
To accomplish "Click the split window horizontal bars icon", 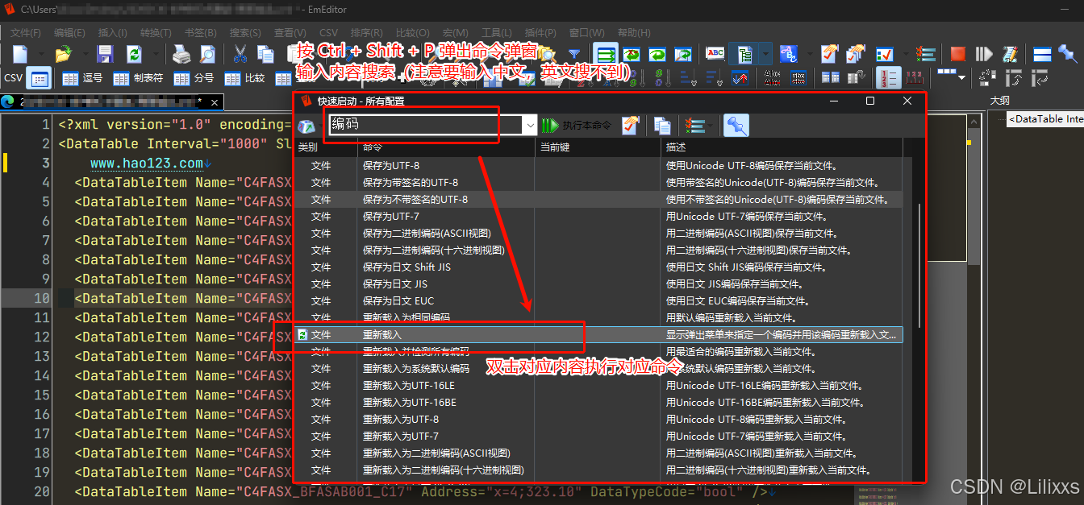I will 1041,54.
